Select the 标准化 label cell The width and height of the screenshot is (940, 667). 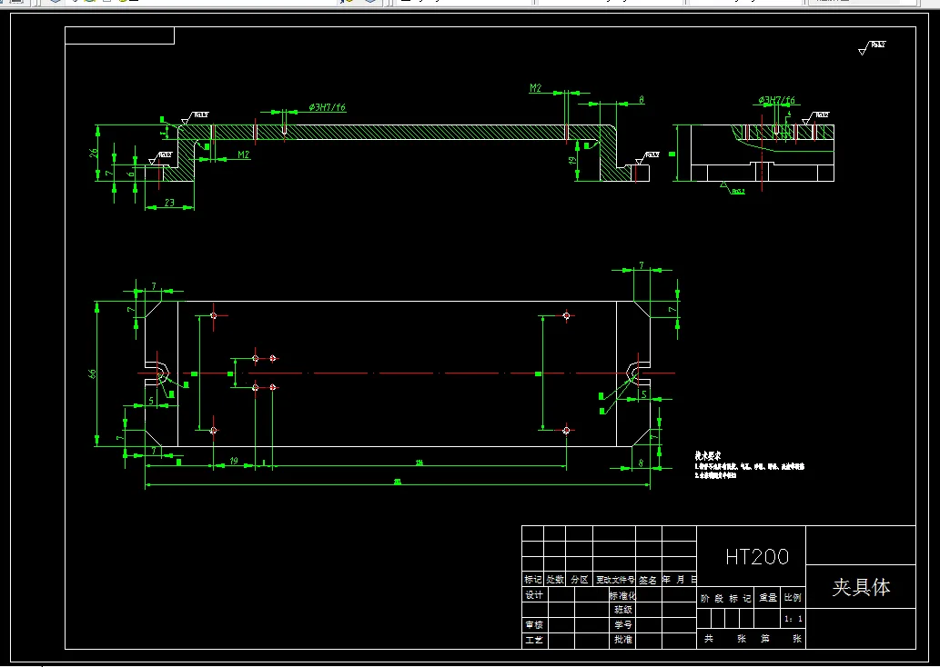[x=622, y=595]
